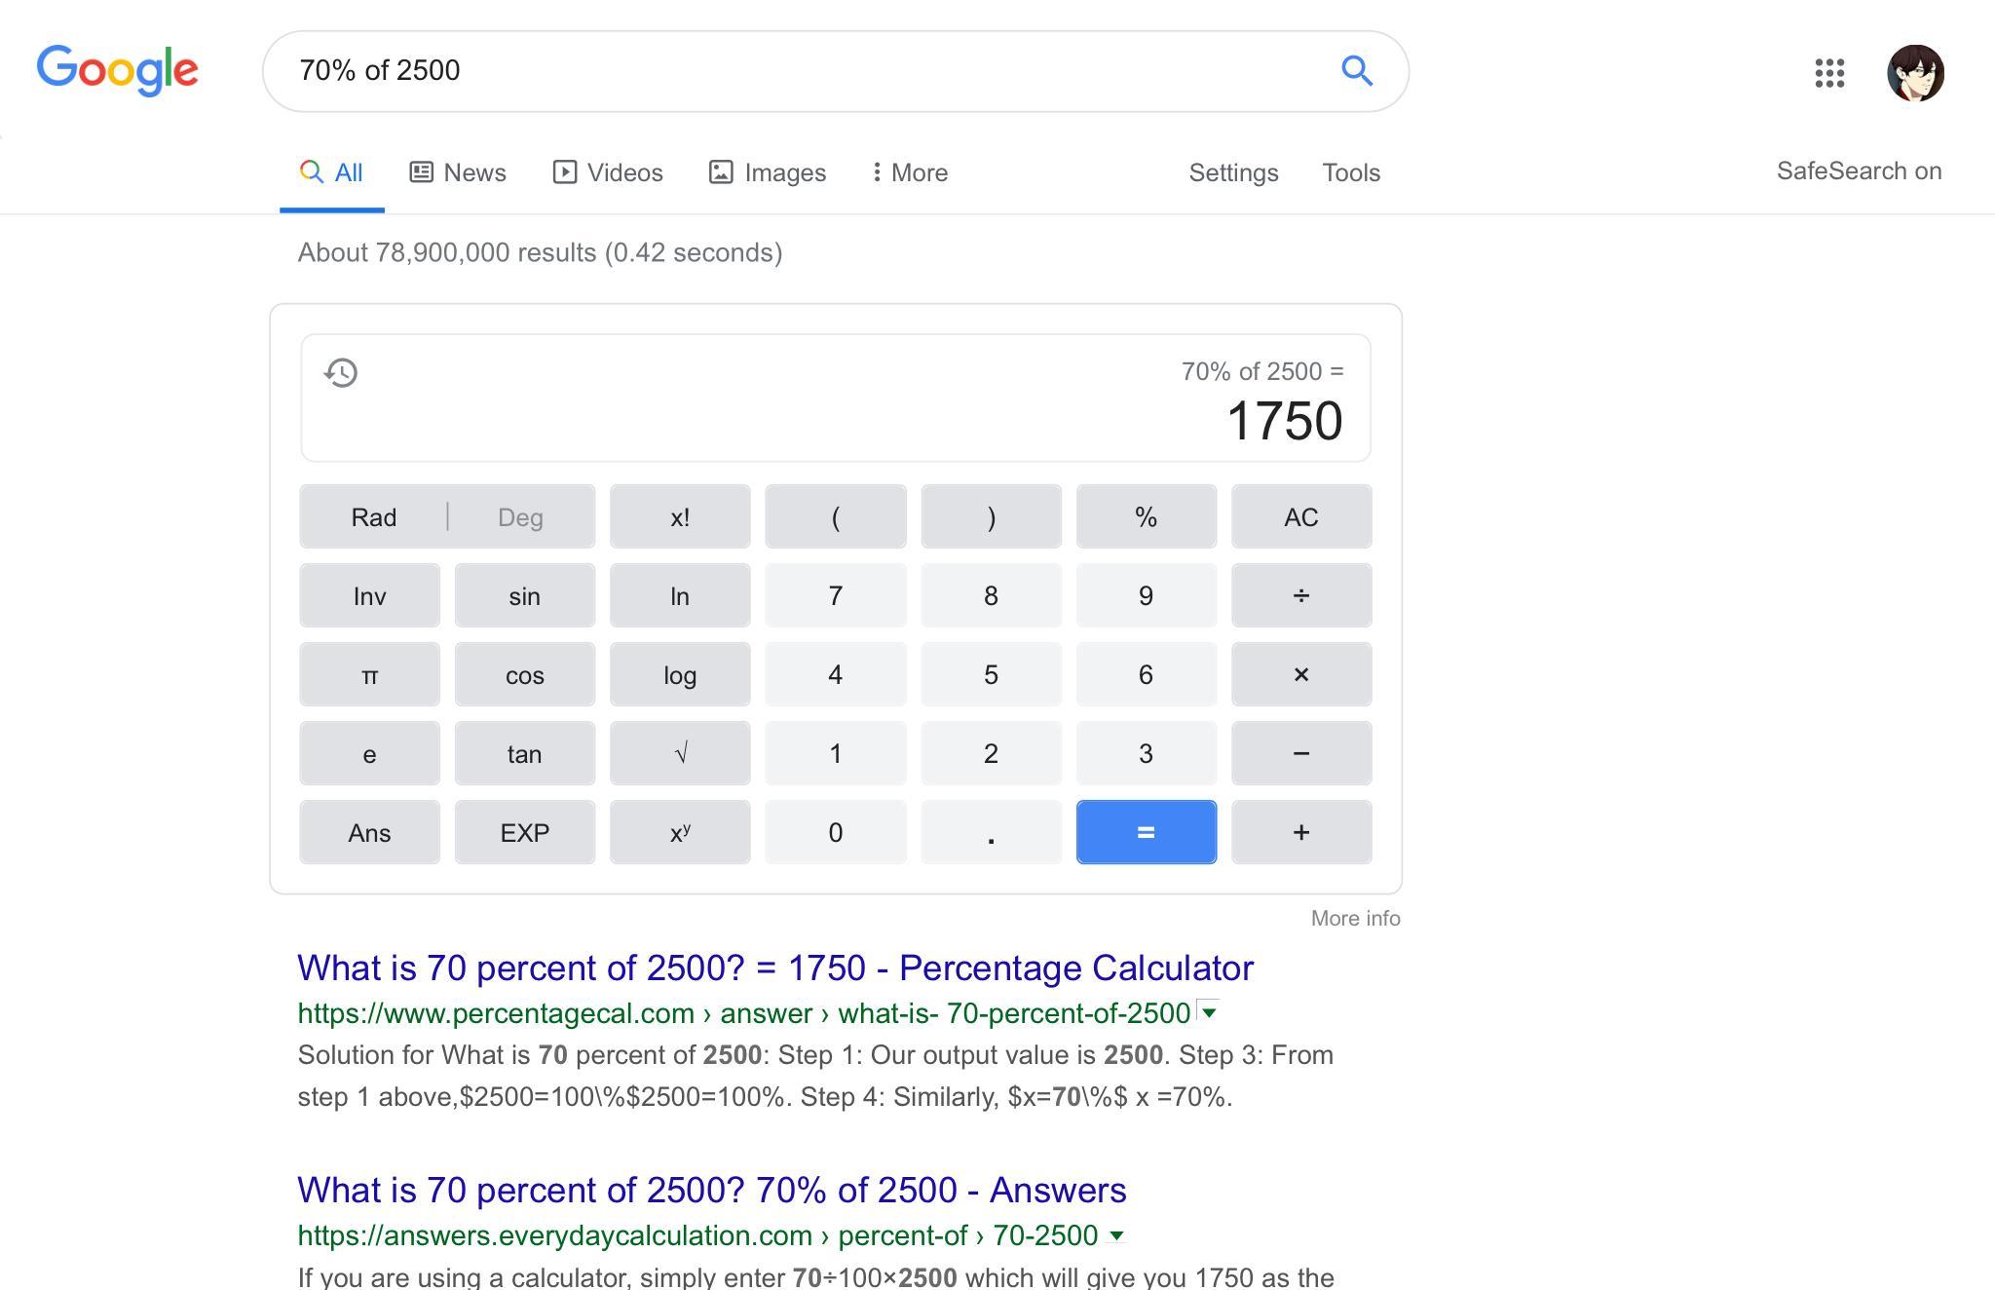Click the blue search magnifier icon
Screen dimensions: 1995x1290
pyautogui.click(x=1356, y=70)
